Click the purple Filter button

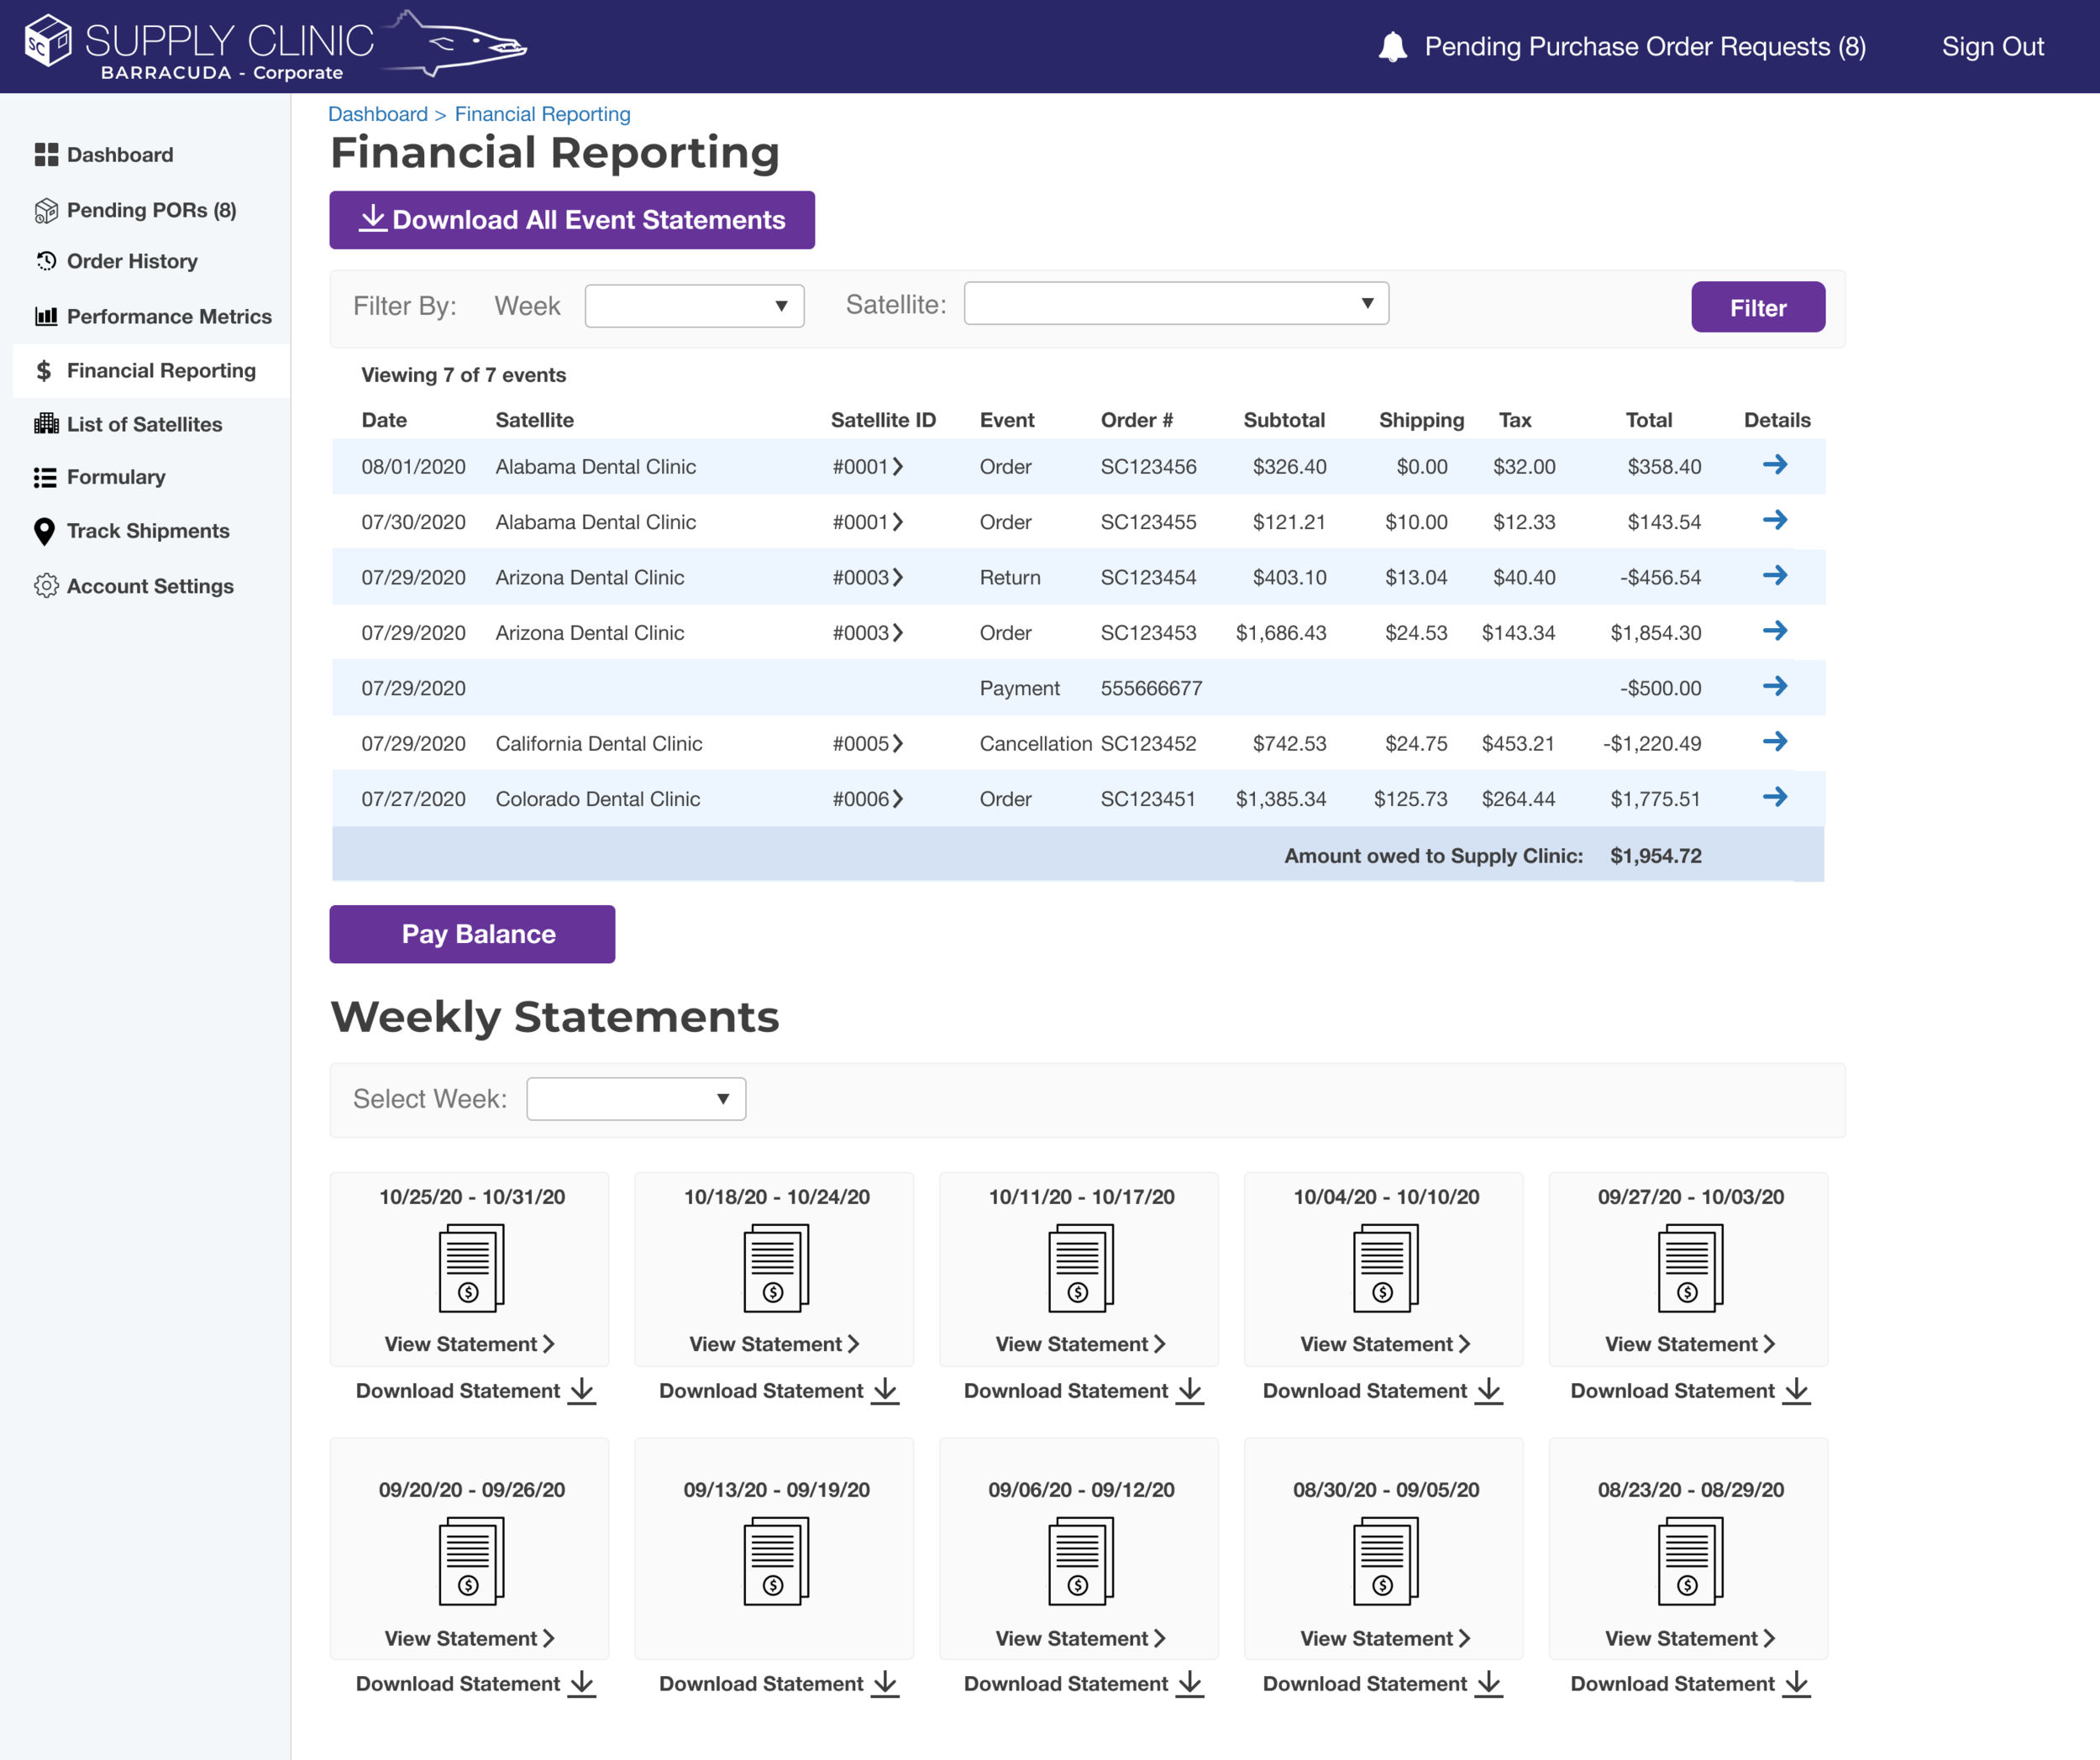[x=1758, y=306]
